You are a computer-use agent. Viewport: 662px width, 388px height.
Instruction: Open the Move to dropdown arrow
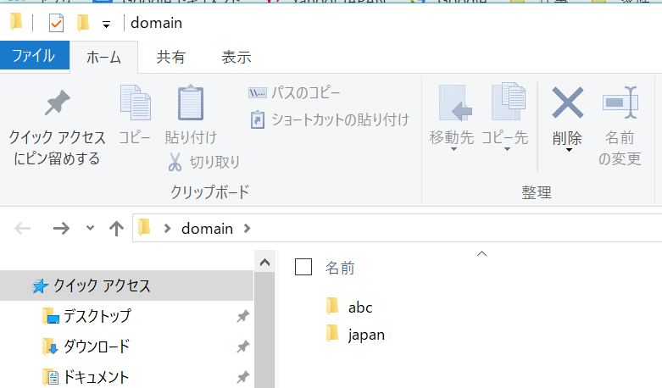[453, 149]
